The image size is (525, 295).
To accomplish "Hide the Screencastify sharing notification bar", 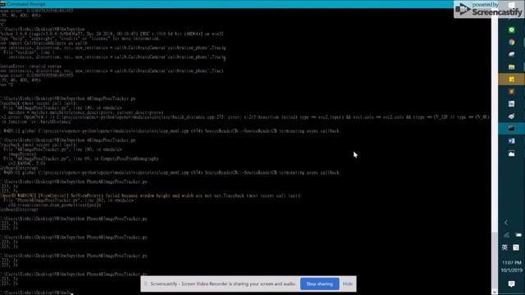I will click(x=348, y=284).
